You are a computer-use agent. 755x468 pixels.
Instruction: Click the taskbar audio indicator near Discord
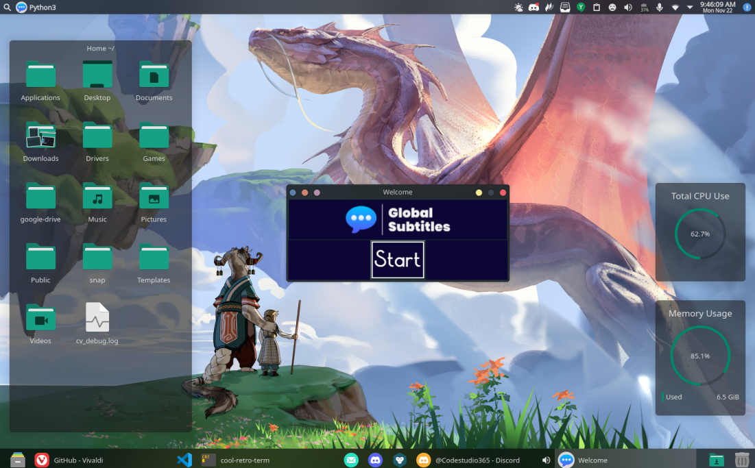coord(546,460)
